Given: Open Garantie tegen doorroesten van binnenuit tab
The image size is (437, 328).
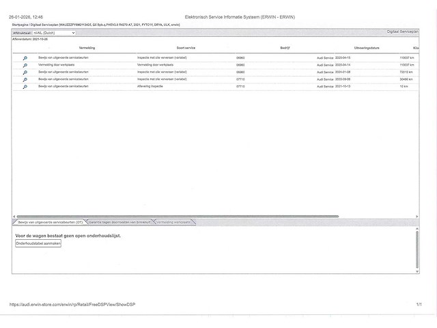Looking at the screenshot, I should (x=119, y=222).
